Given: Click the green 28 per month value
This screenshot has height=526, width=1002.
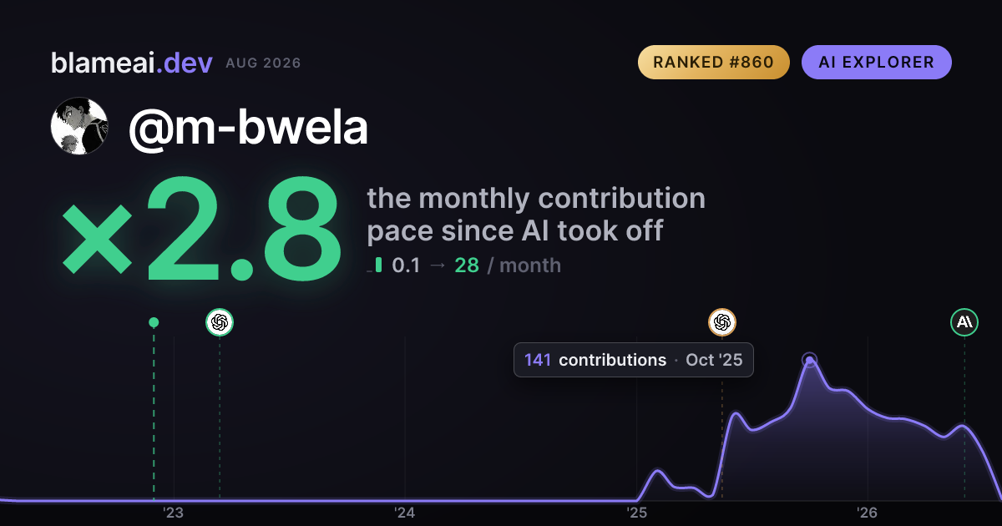Looking at the screenshot, I should [467, 266].
